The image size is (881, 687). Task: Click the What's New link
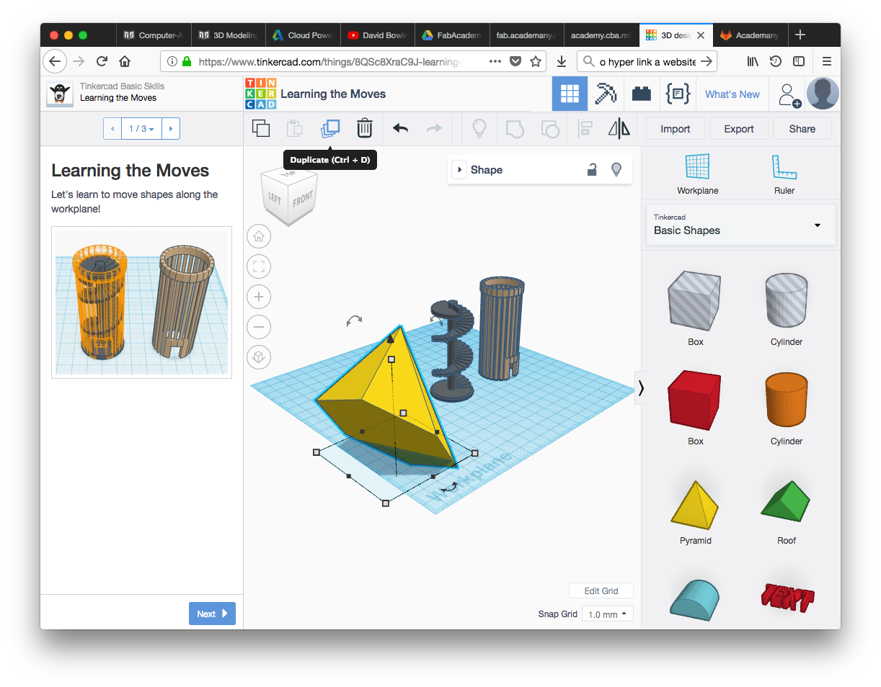click(x=732, y=94)
